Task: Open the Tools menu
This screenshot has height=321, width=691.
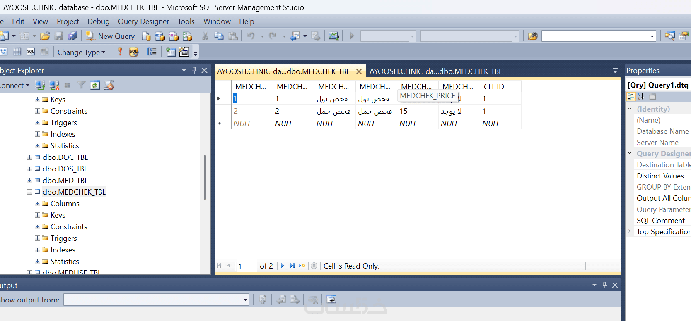Action: pyautogui.click(x=186, y=21)
